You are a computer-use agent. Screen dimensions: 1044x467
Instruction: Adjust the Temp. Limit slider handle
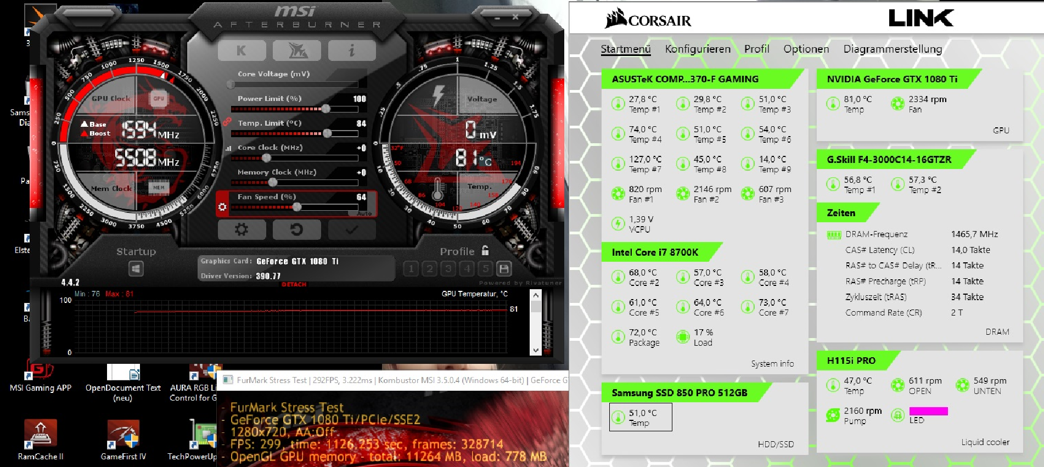(x=327, y=133)
